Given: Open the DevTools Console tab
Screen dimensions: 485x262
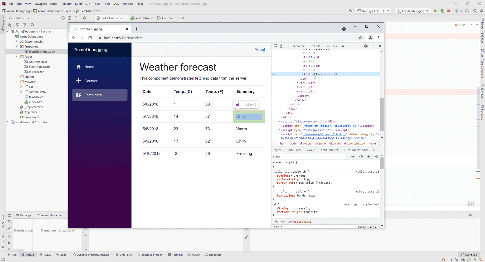Looking at the screenshot, I should point(315,46).
